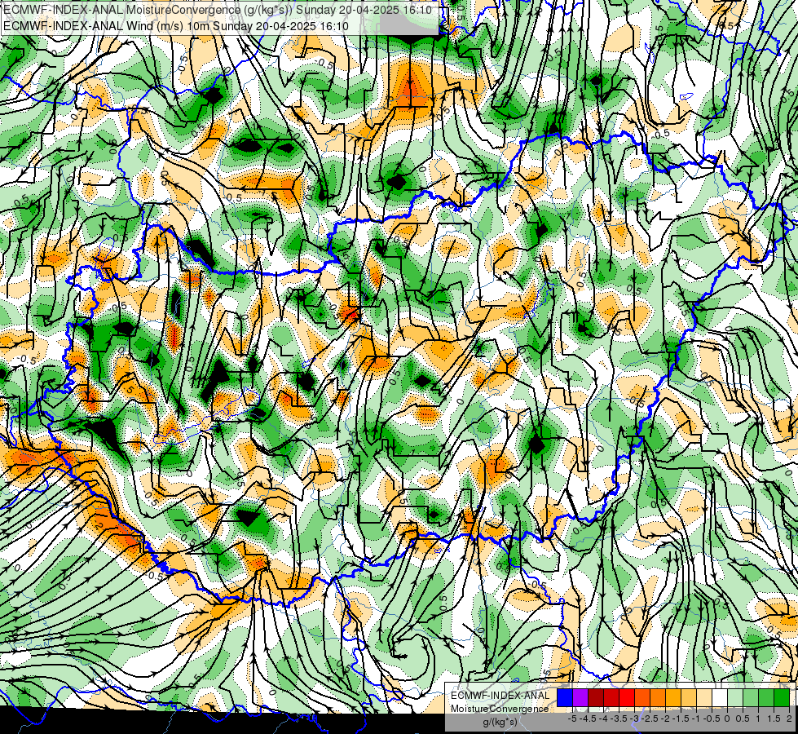Screen dimensions: 798x734
Task: Click the legend unit 'g/(kg*s)'
Action: tap(500, 722)
